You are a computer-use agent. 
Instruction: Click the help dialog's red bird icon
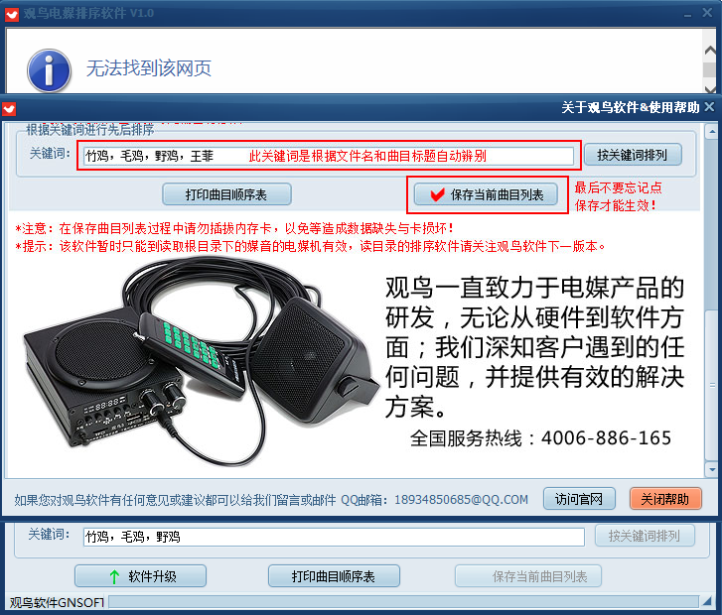point(9,108)
